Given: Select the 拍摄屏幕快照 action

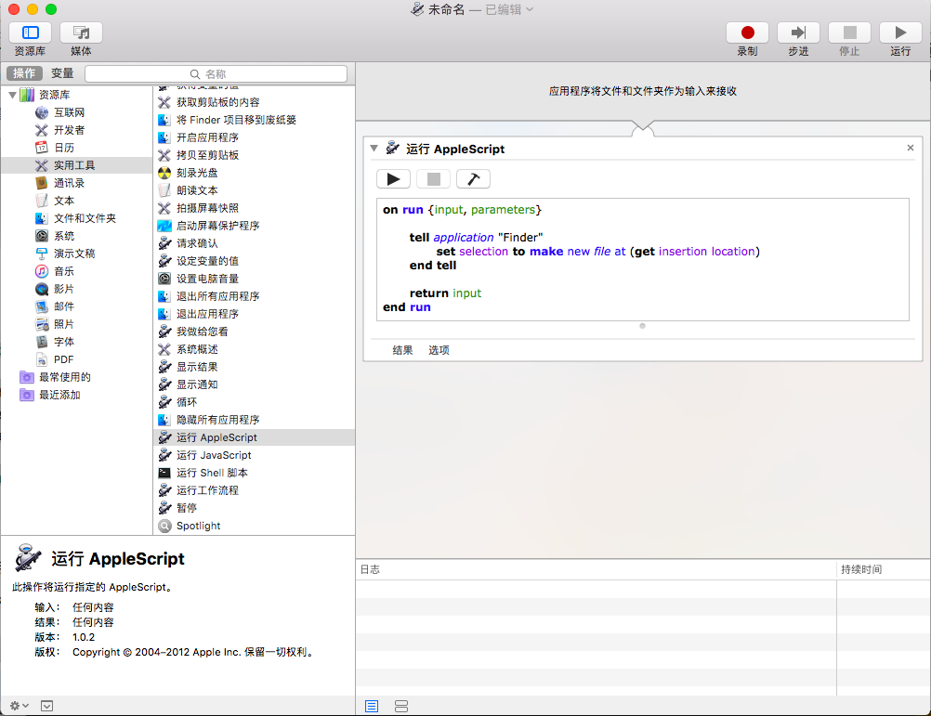Looking at the screenshot, I should tap(255, 208).
